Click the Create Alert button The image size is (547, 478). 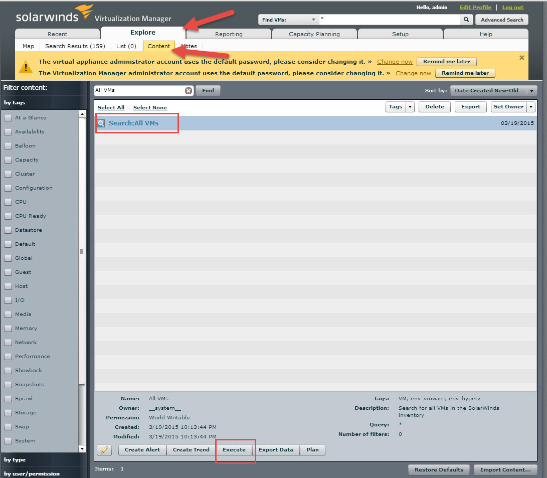[142, 450]
